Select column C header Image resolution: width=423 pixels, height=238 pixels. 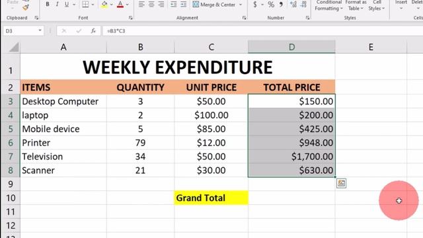(x=211, y=47)
